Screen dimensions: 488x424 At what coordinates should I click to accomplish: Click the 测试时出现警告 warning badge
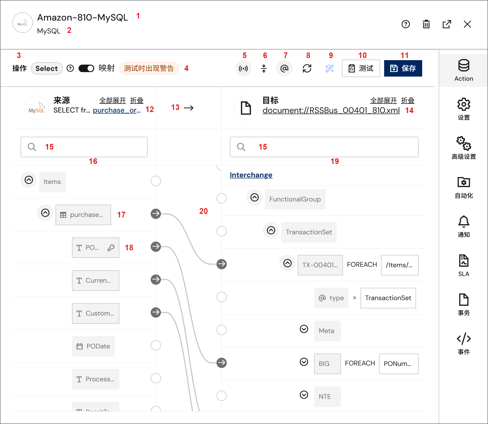tap(149, 68)
